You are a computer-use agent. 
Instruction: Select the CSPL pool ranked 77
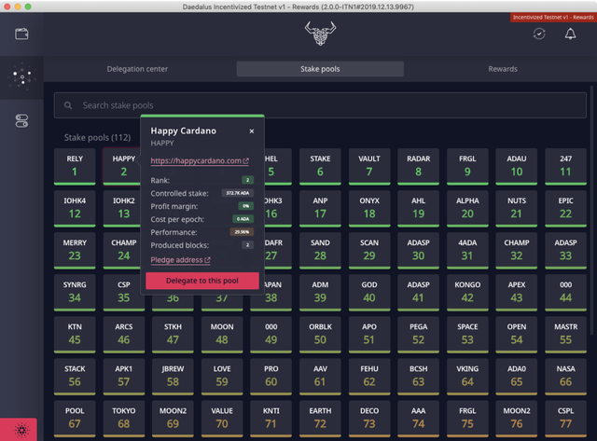point(566,419)
